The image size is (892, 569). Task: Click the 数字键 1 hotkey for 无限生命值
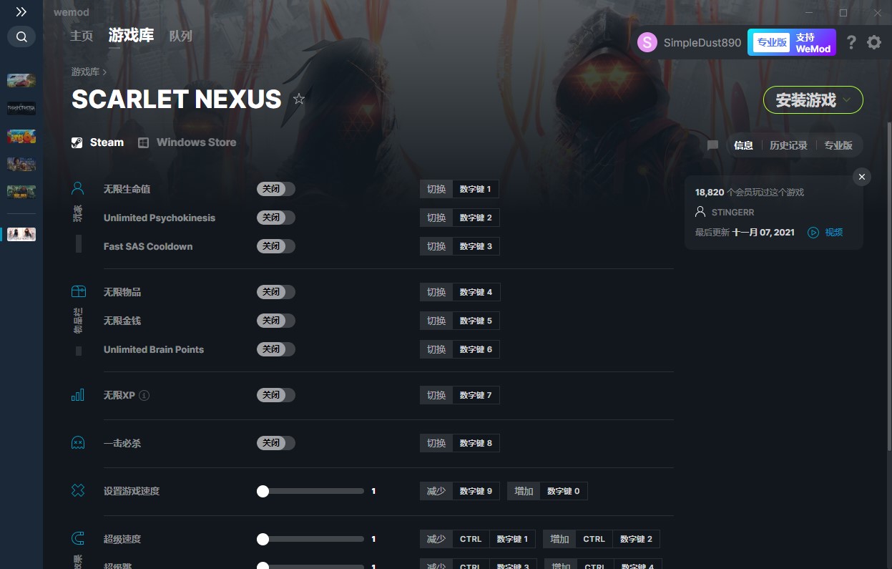pos(476,189)
